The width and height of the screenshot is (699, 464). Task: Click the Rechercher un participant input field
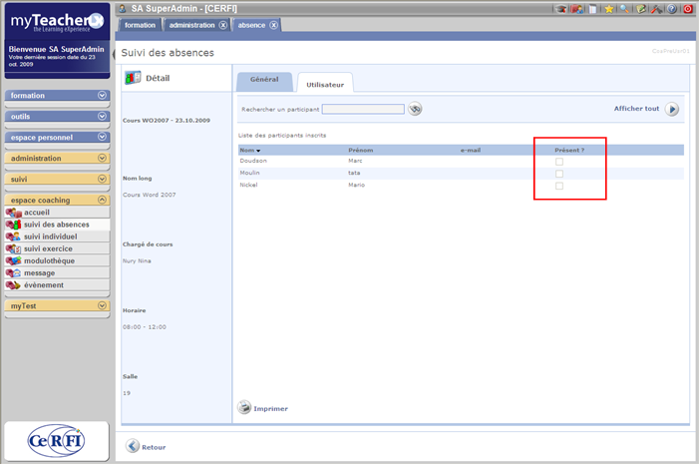[363, 110]
